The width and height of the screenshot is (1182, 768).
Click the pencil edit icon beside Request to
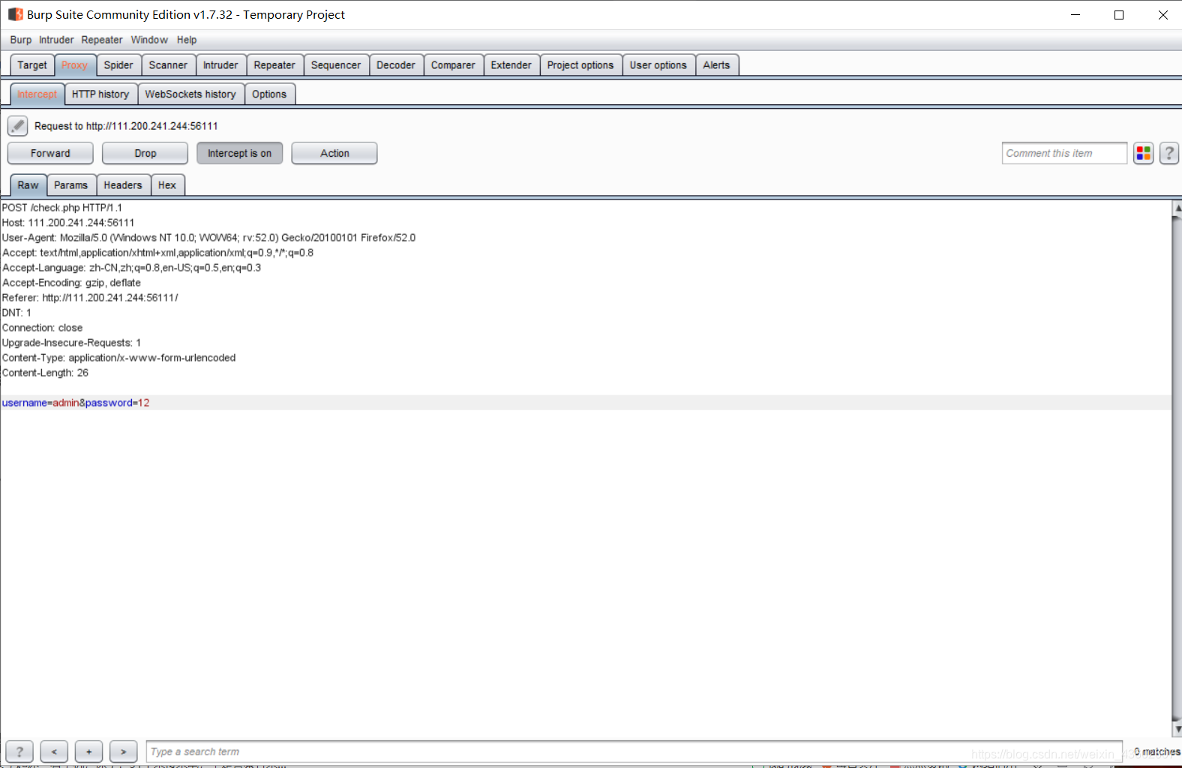(x=18, y=126)
